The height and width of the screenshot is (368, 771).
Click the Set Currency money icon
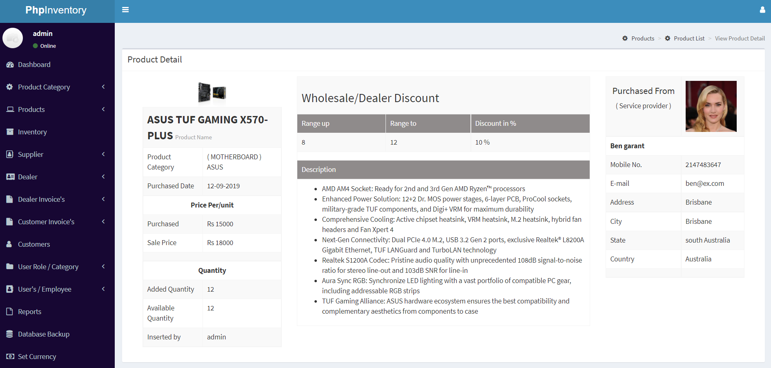11,357
